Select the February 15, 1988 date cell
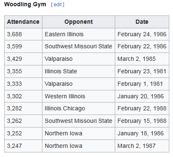The image size is (173, 157). click(142, 121)
